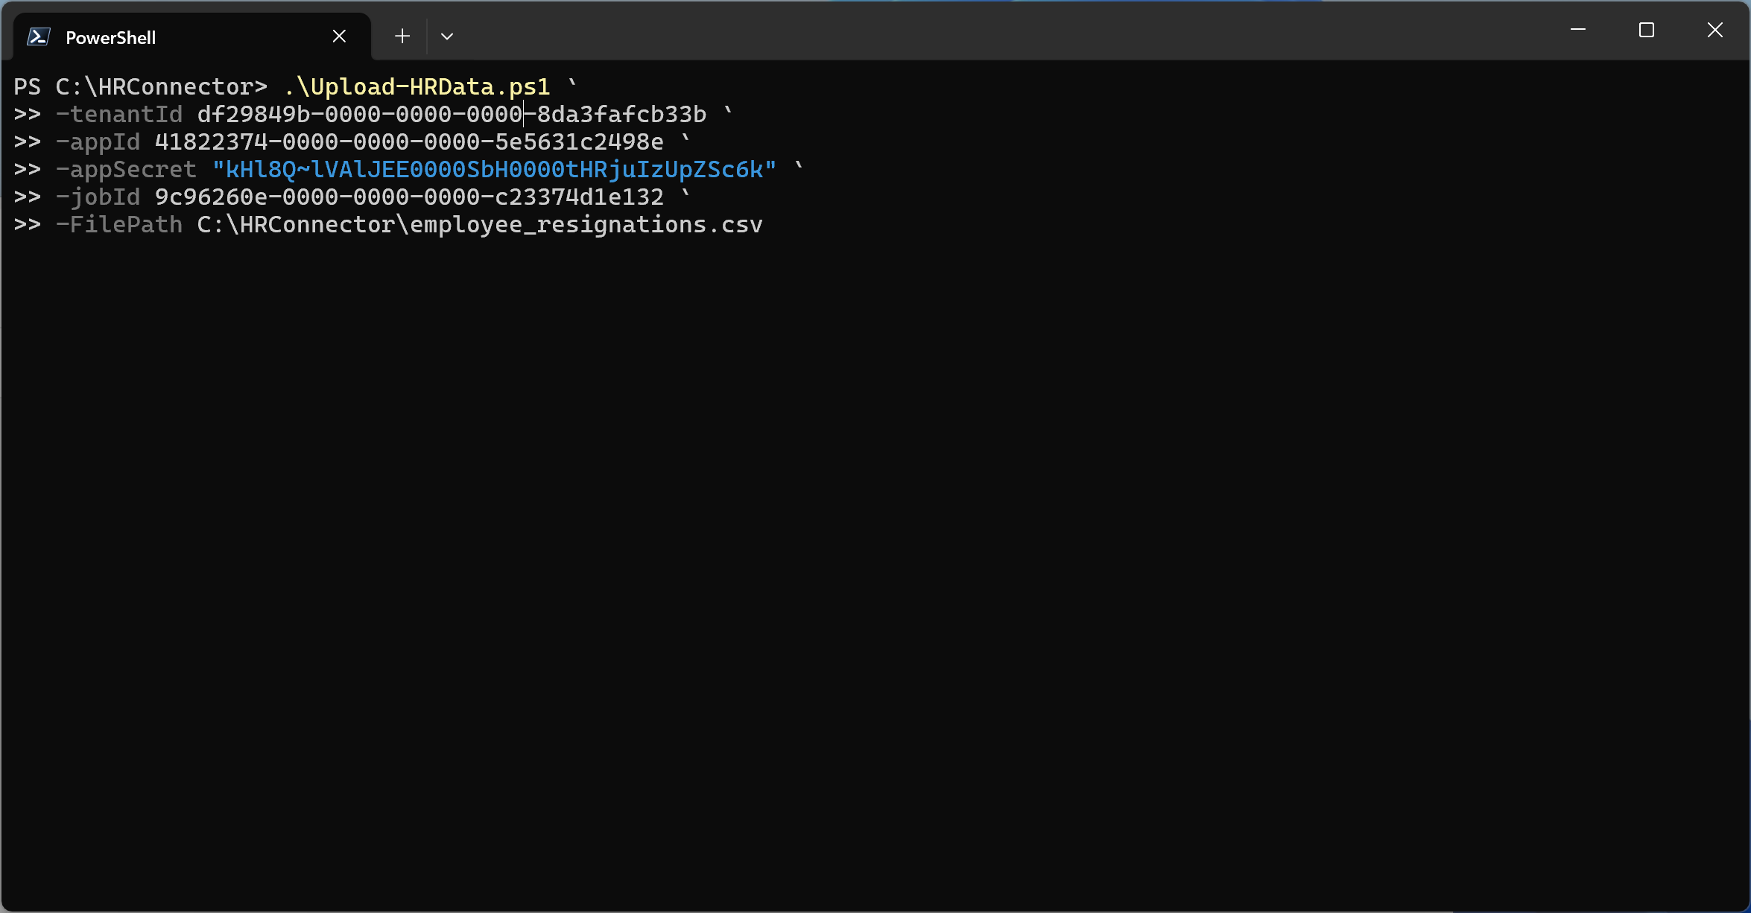Click the -jobId parameter name

pos(98,197)
